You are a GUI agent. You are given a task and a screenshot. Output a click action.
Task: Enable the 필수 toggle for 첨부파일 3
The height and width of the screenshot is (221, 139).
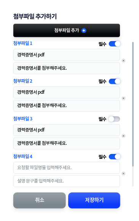[114, 119]
